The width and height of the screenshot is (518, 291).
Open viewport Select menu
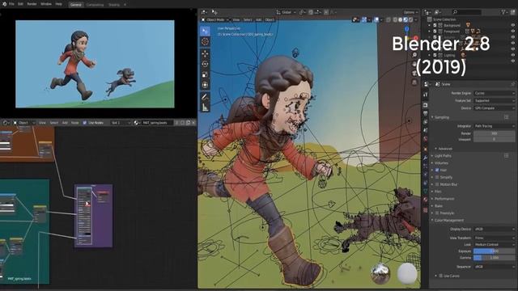point(248,19)
